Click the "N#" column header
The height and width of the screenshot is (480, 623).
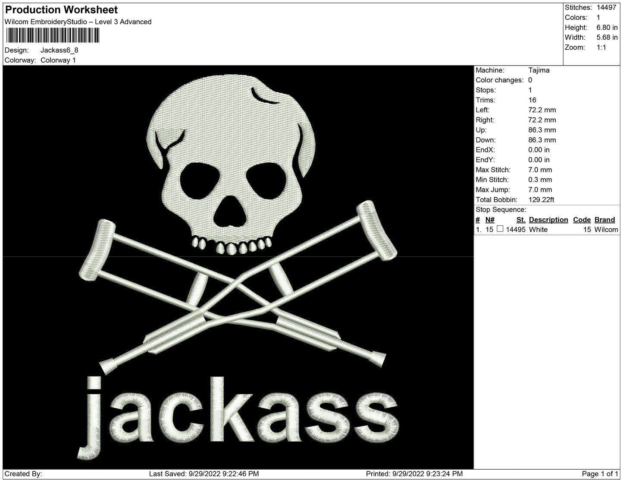[490, 220]
